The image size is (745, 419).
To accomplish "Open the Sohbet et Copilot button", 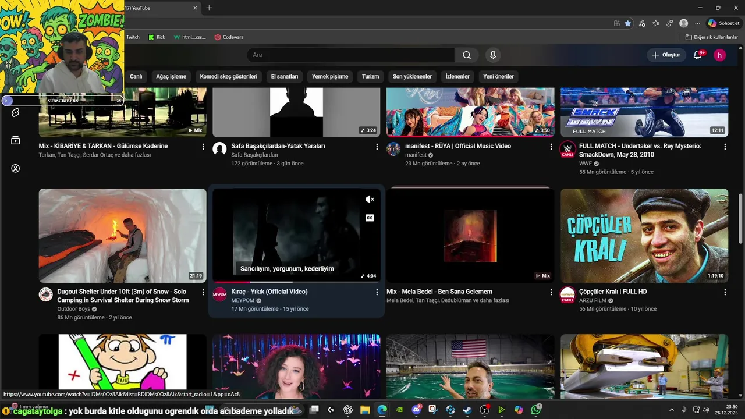I will (723, 23).
